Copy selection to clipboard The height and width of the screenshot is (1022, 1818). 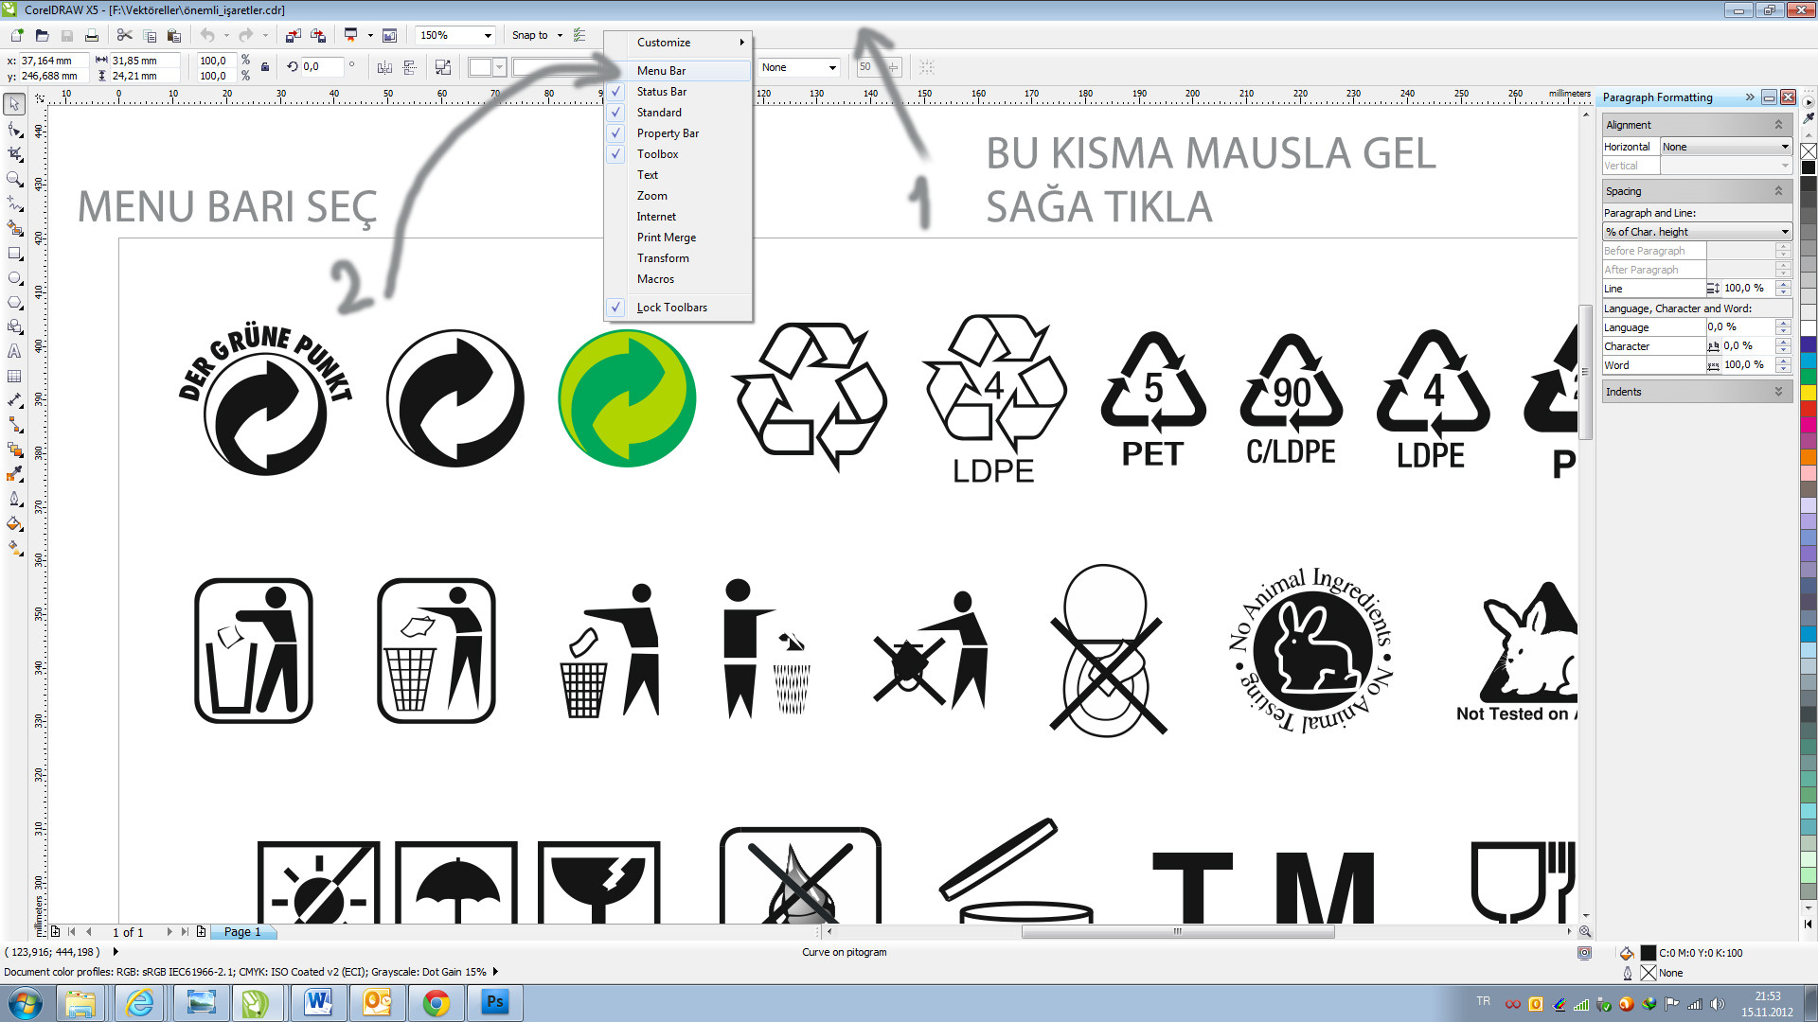[150, 35]
